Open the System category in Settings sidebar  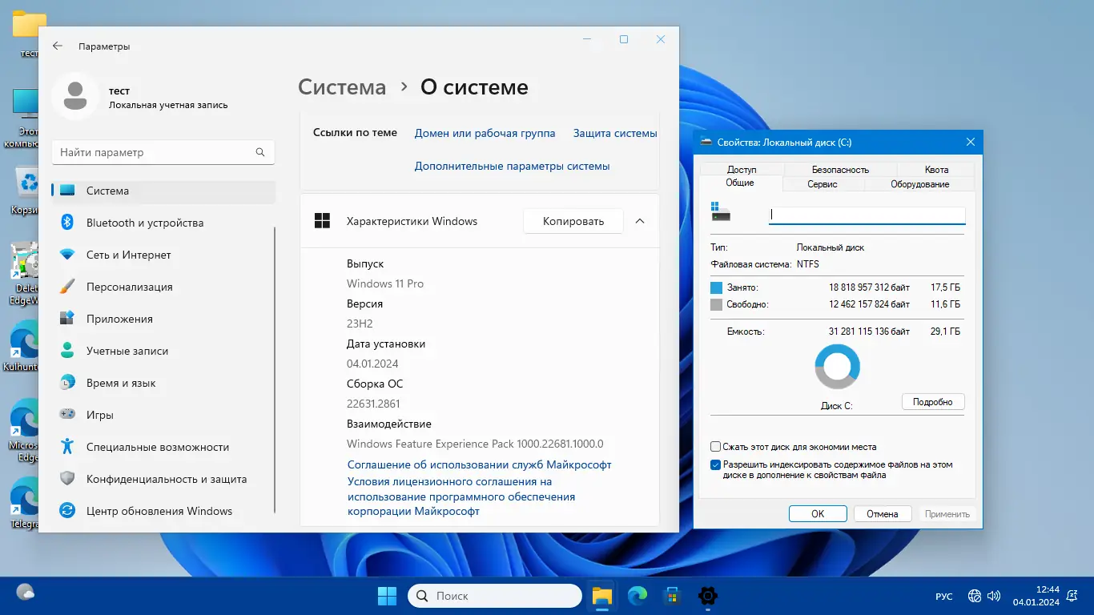[x=163, y=191]
